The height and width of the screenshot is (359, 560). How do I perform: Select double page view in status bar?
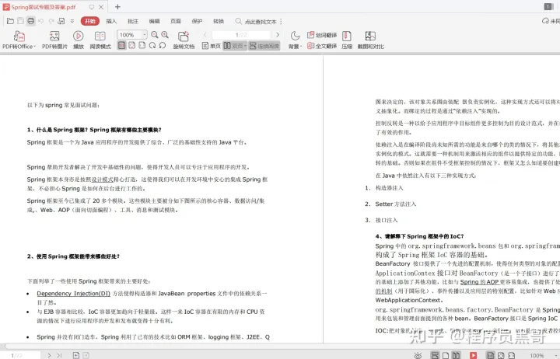456,355
